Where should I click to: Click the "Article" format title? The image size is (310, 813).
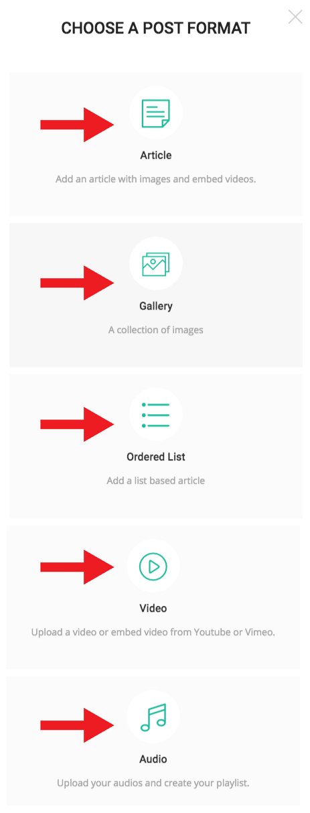pyautogui.click(x=156, y=155)
